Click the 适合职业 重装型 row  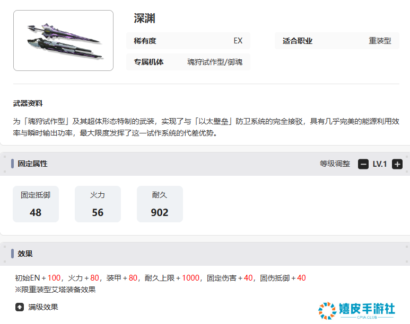[337, 41]
